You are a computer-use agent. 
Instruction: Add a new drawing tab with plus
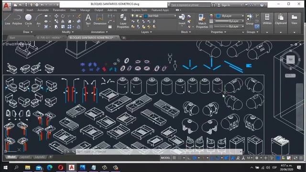coord(124,38)
